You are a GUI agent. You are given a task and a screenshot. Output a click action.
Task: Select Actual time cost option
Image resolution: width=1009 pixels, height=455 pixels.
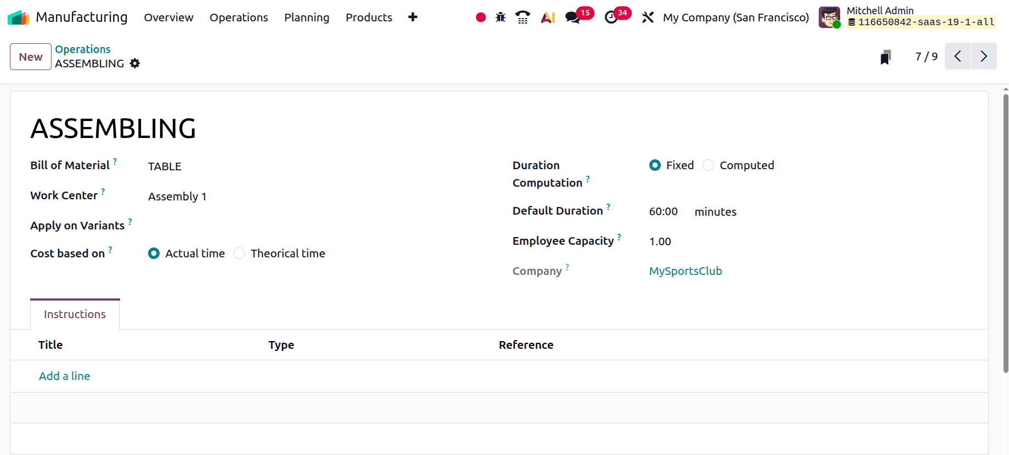154,254
